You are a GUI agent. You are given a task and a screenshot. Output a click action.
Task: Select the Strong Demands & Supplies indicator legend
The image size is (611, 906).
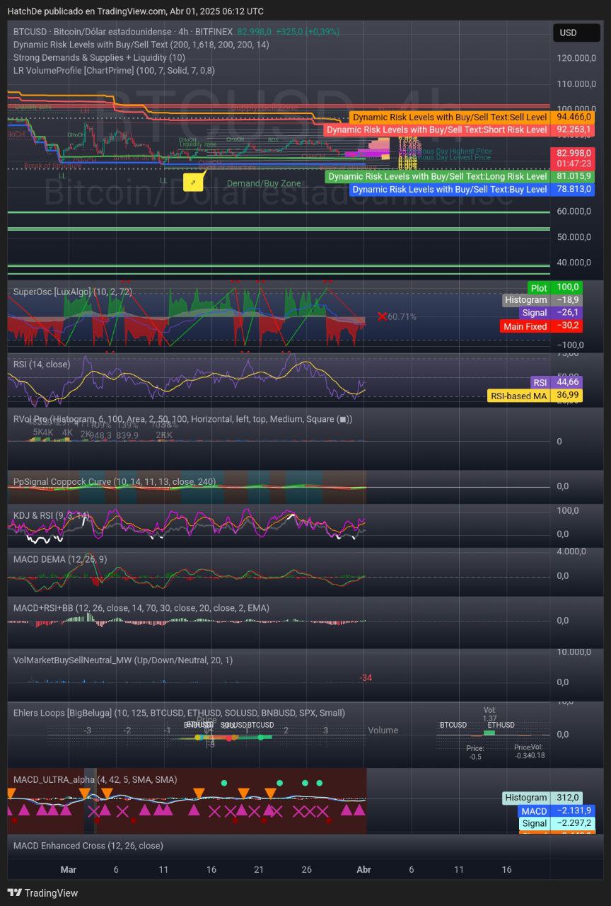click(x=99, y=57)
